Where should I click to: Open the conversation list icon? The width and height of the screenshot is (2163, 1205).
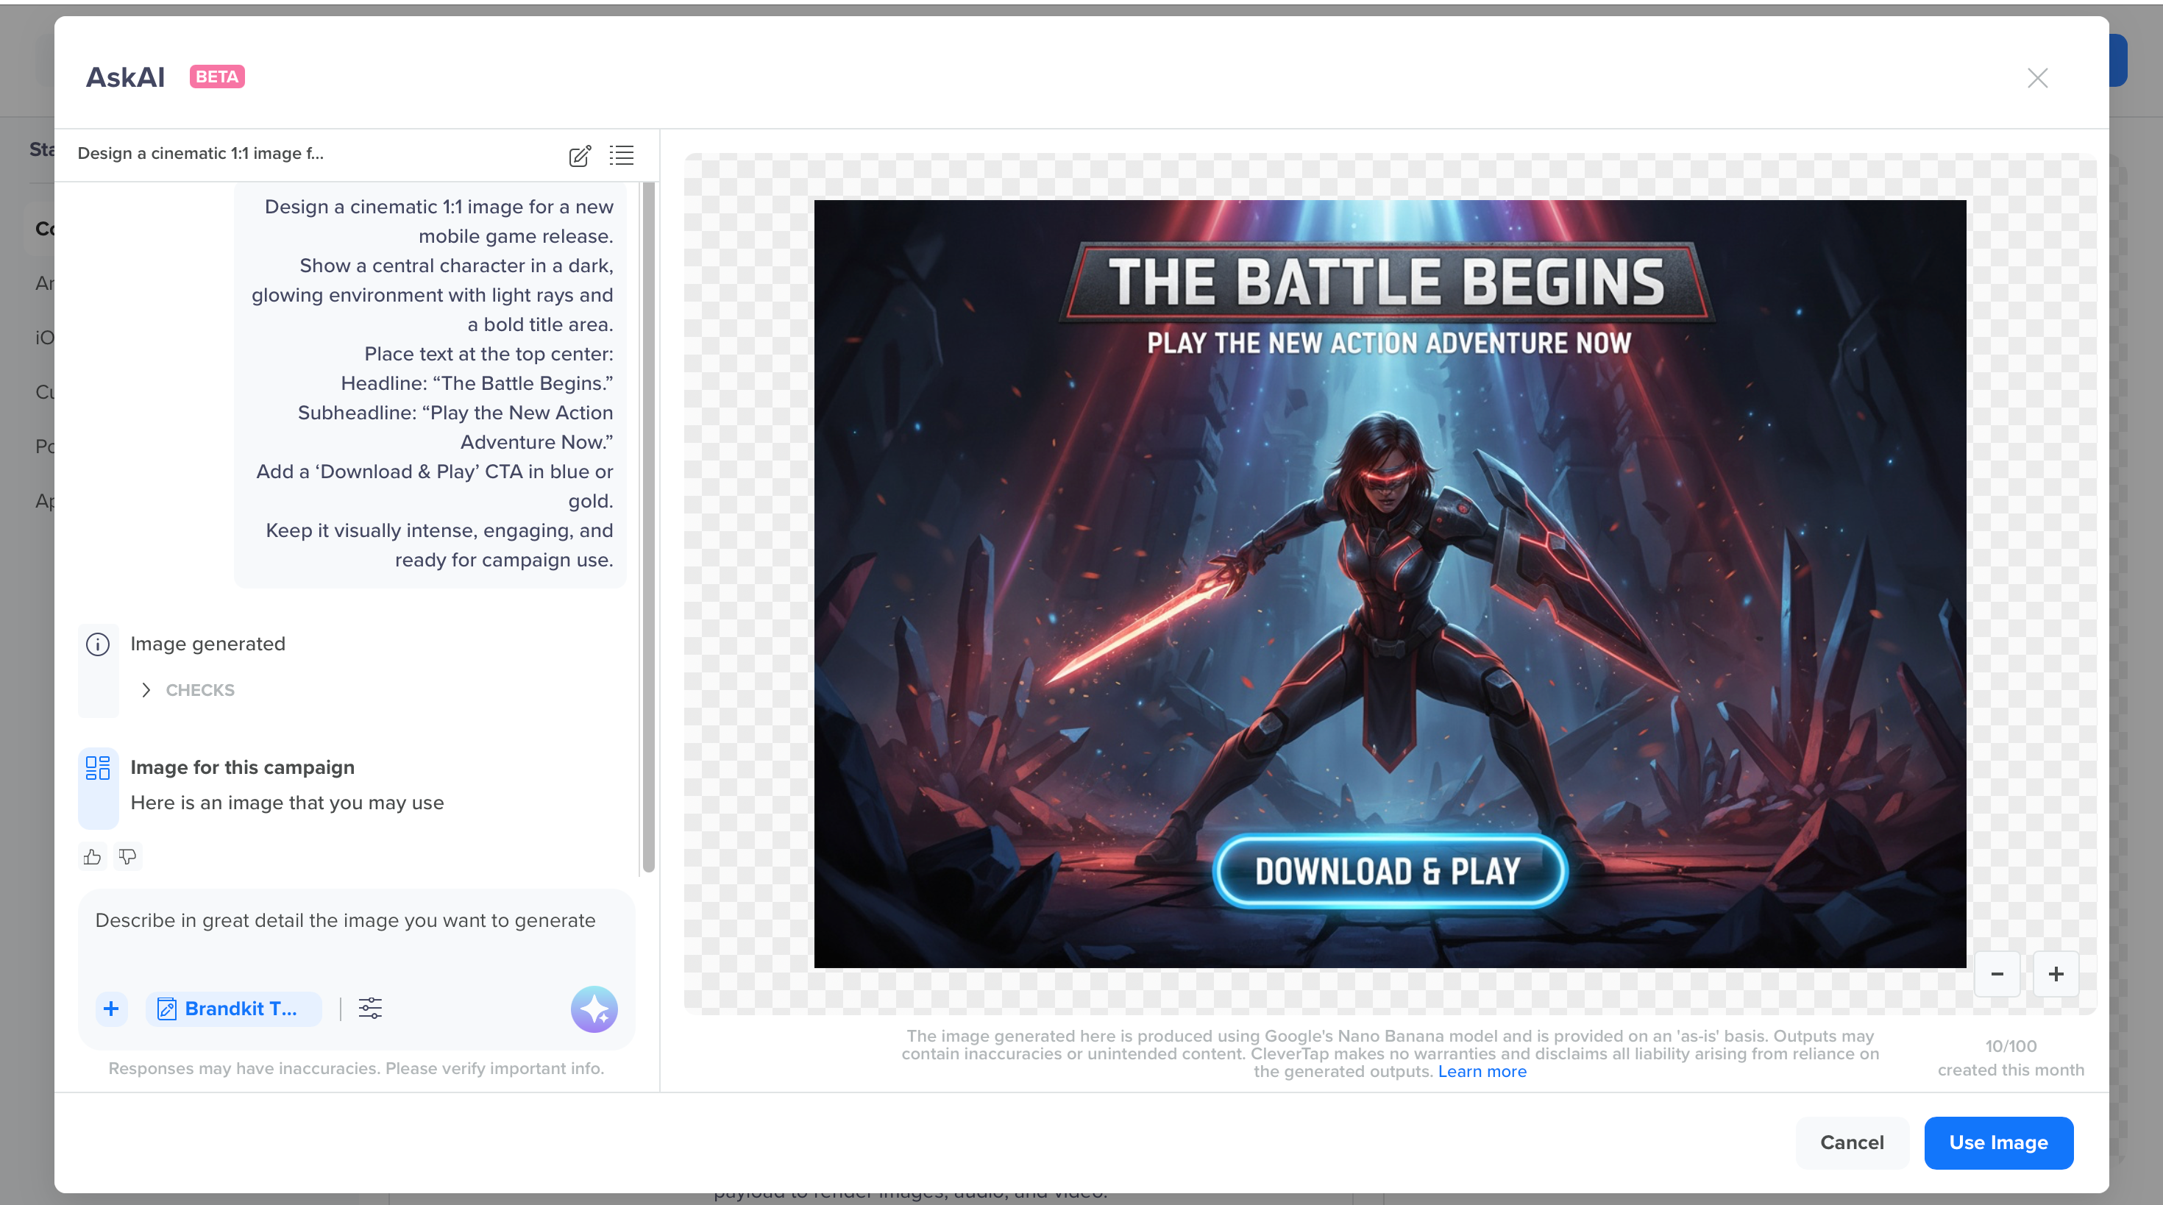click(x=622, y=155)
